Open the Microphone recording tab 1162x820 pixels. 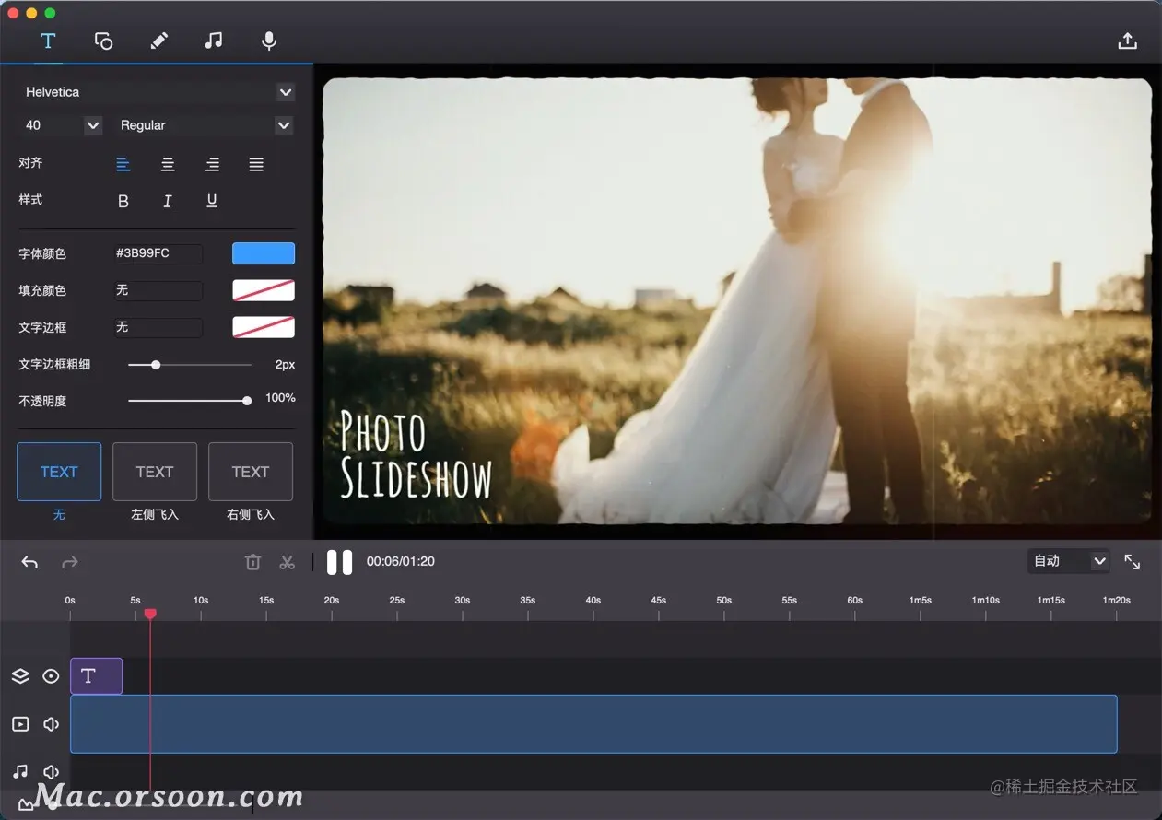tap(269, 41)
